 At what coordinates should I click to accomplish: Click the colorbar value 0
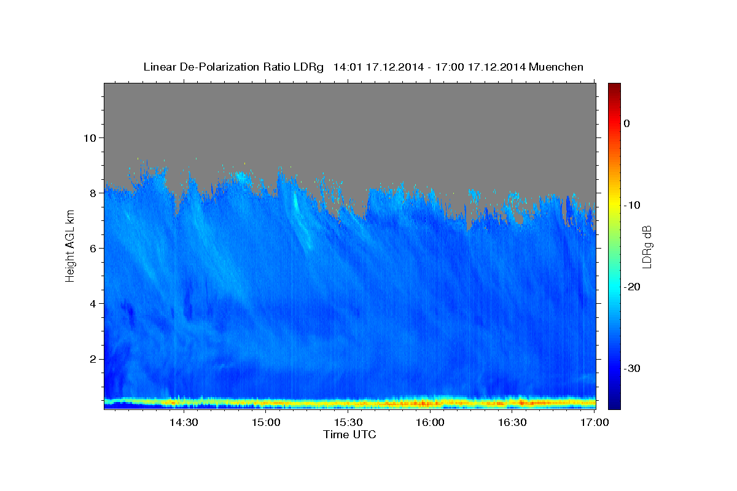626,123
